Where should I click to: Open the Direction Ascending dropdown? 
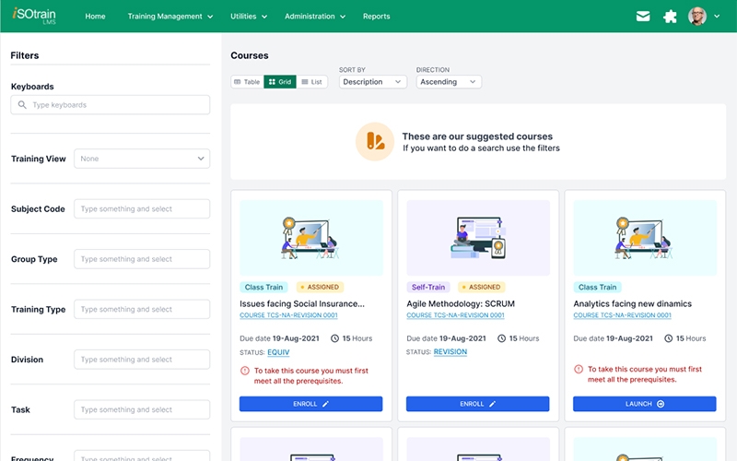tap(449, 82)
